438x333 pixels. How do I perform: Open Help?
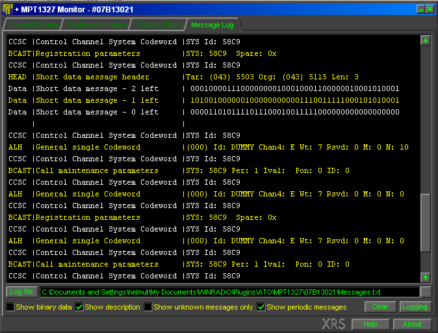[370, 324]
